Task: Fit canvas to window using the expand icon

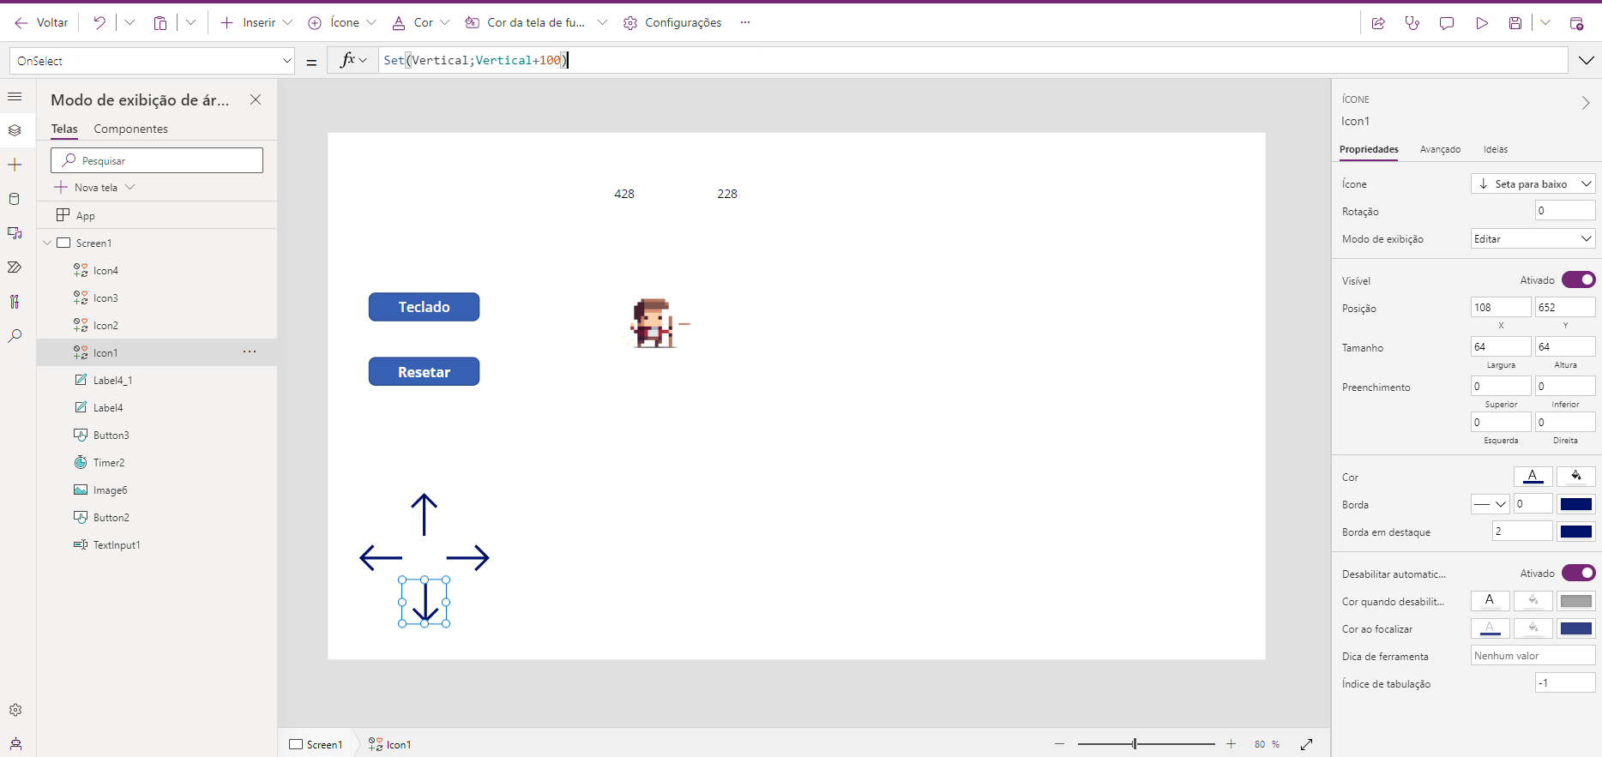Action: (1306, 744)
